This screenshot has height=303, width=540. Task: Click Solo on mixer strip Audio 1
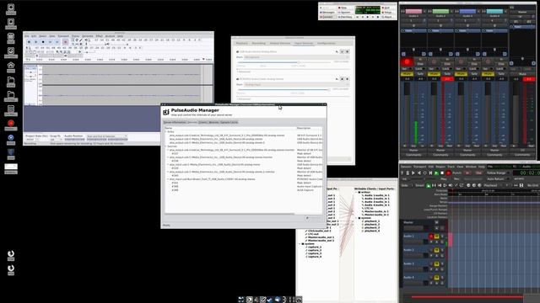click(420, 74)
